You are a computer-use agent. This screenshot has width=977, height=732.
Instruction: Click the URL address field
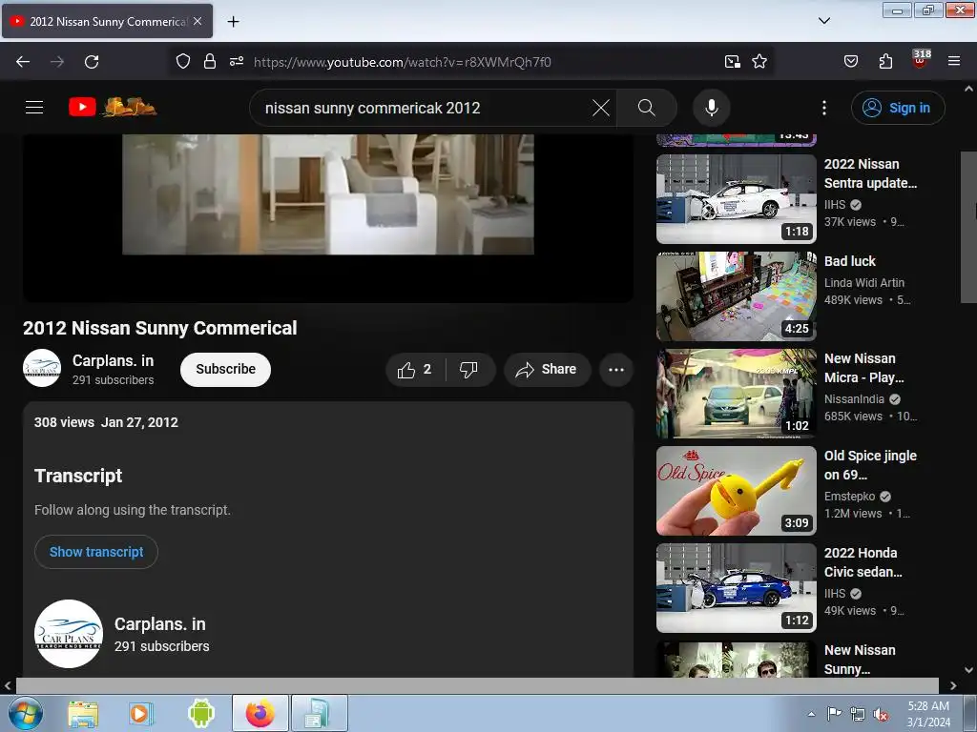[473, 62]
